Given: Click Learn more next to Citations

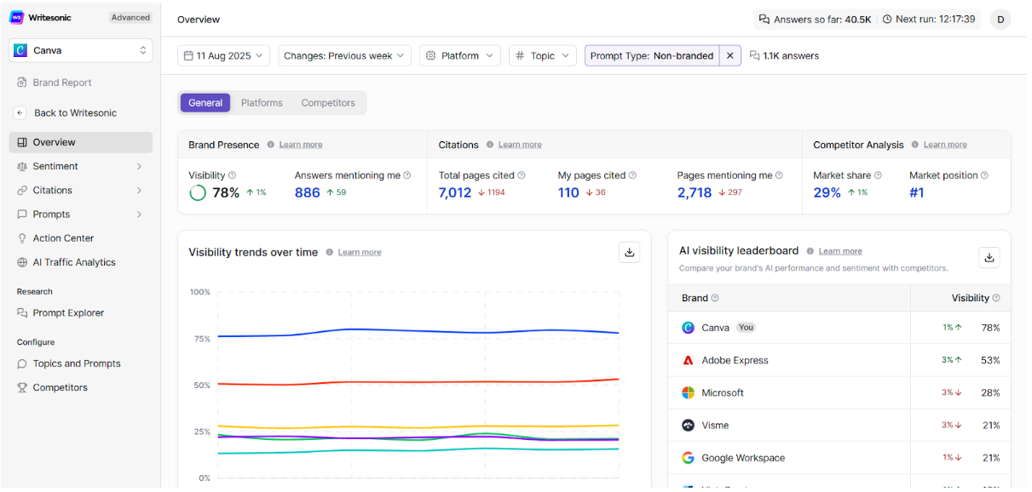Looking at the screenshot, I should tap(520, 145).
